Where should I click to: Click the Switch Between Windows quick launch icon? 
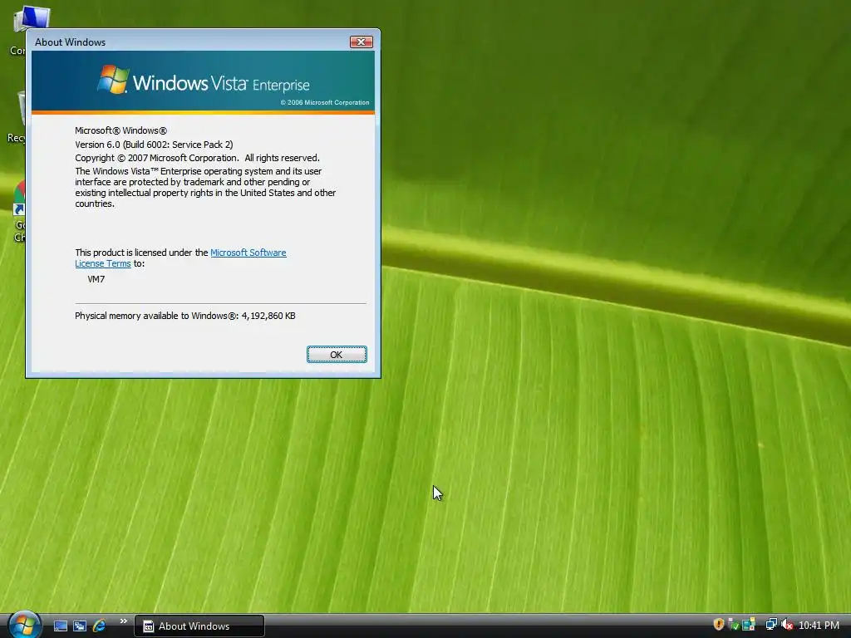(80, 626)
